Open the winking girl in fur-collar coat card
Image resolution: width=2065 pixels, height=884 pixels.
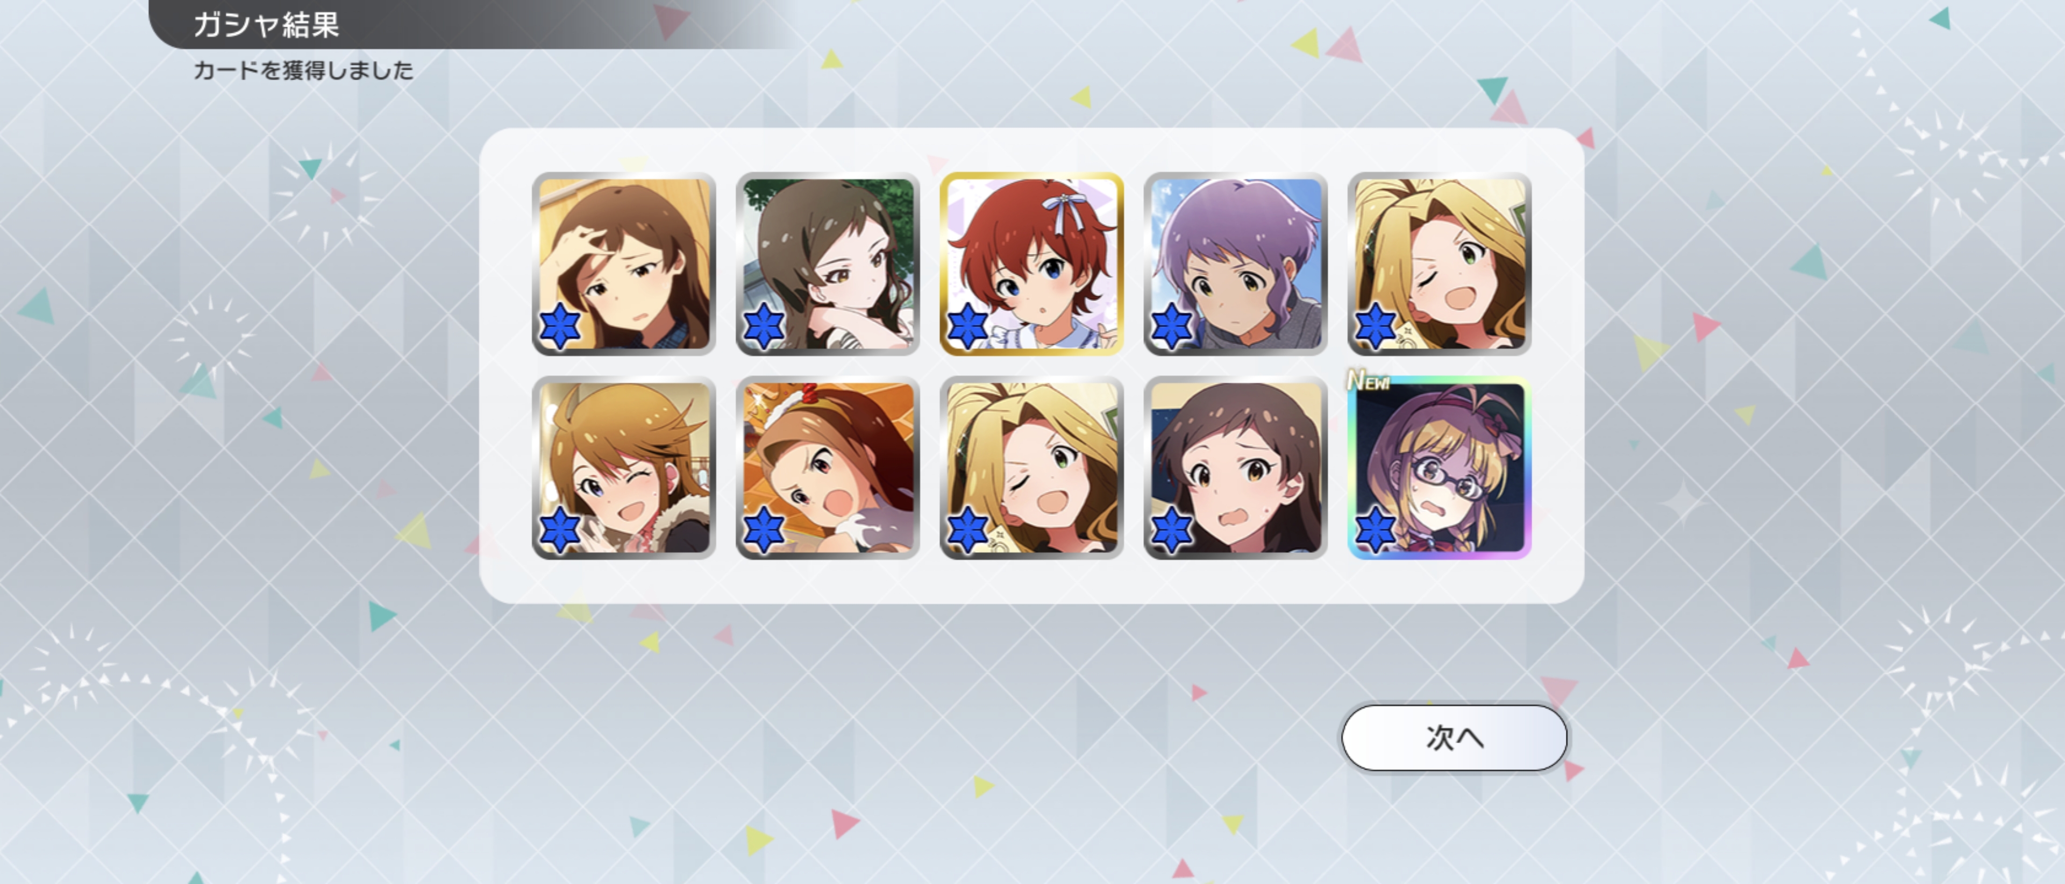coord(624,467)
